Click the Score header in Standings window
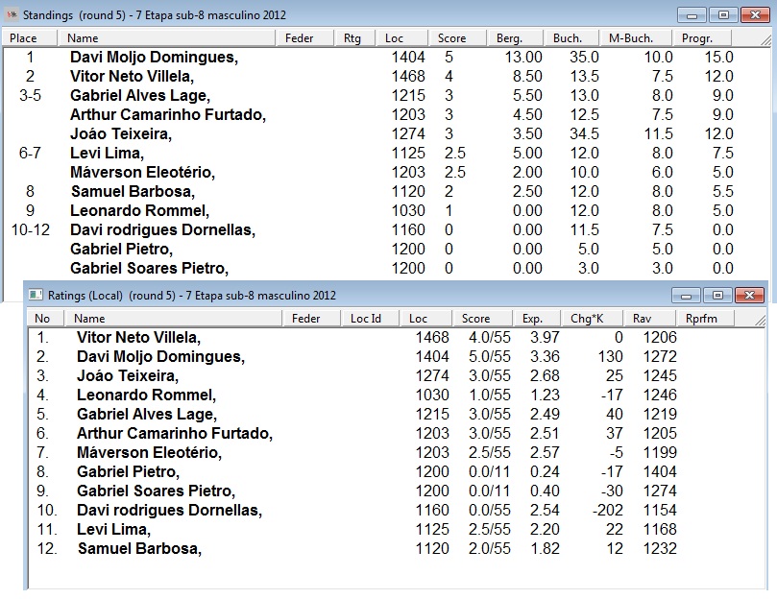 coord(457,38)
